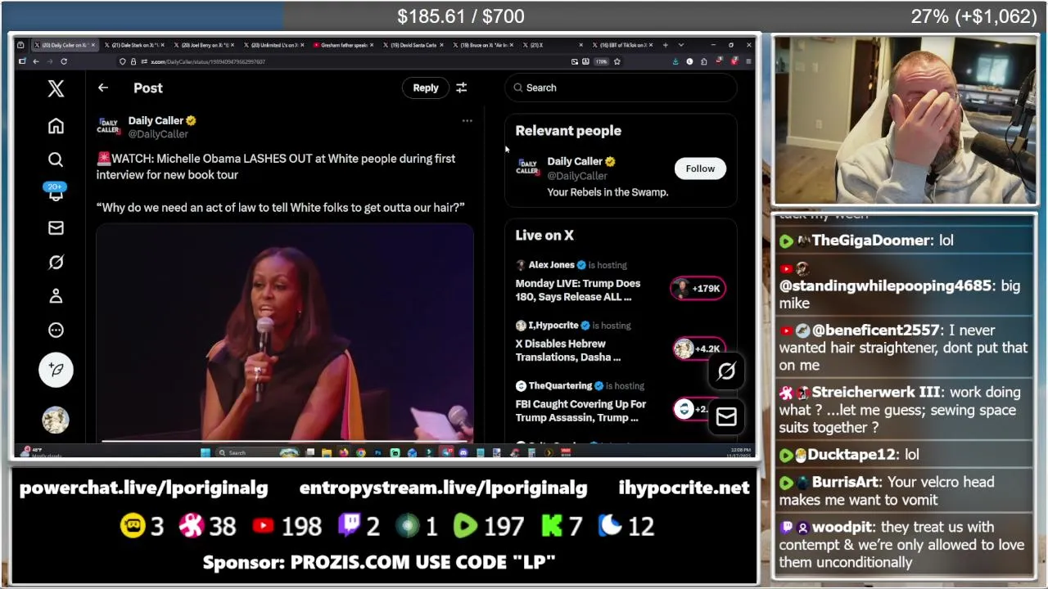Click the streamer webcam feed

(905, 120)
